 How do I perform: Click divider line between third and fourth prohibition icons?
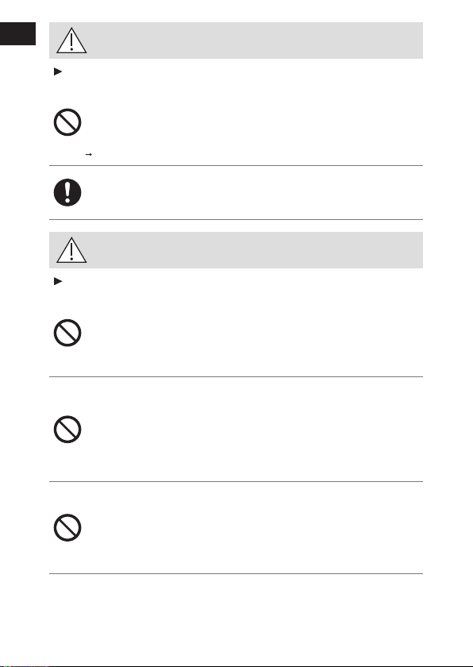236,481
